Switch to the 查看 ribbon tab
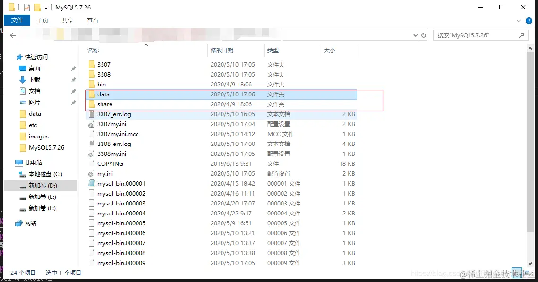 click(92, 21)
